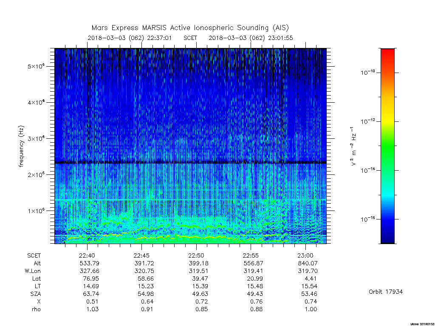435x326 pixels.
Task: Click the '10⁻¹⁶' color bar label
Action: click(368, 219)
